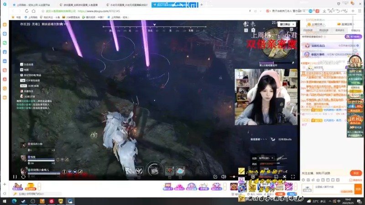
Task: Open the browser download icon
Action: click(x=324, y=11)
